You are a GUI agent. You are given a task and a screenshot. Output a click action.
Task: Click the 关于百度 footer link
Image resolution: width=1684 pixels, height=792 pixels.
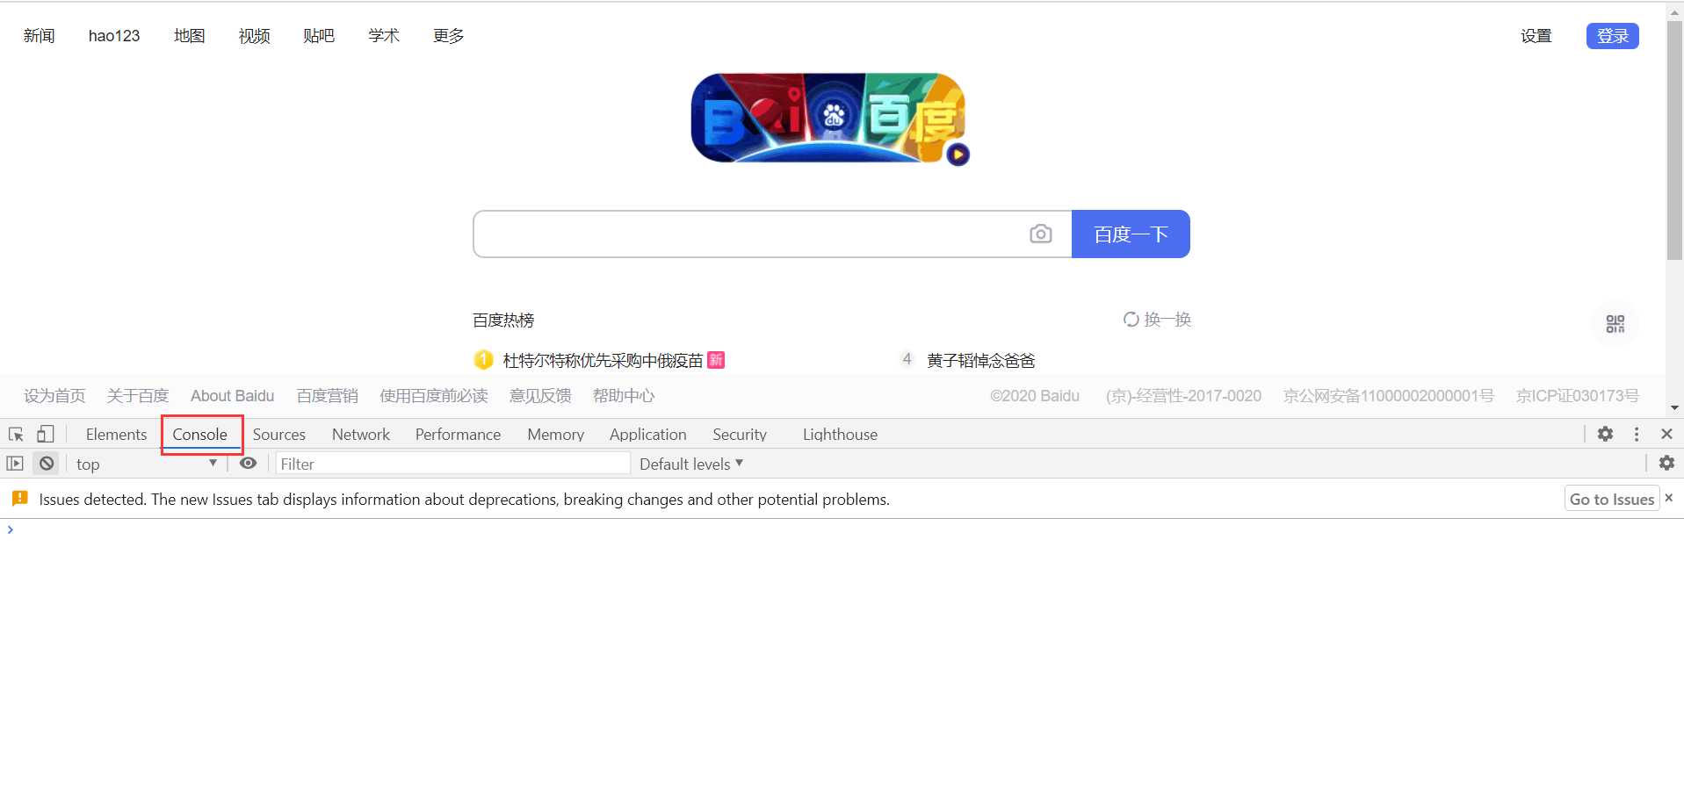(x=138, y=396)
